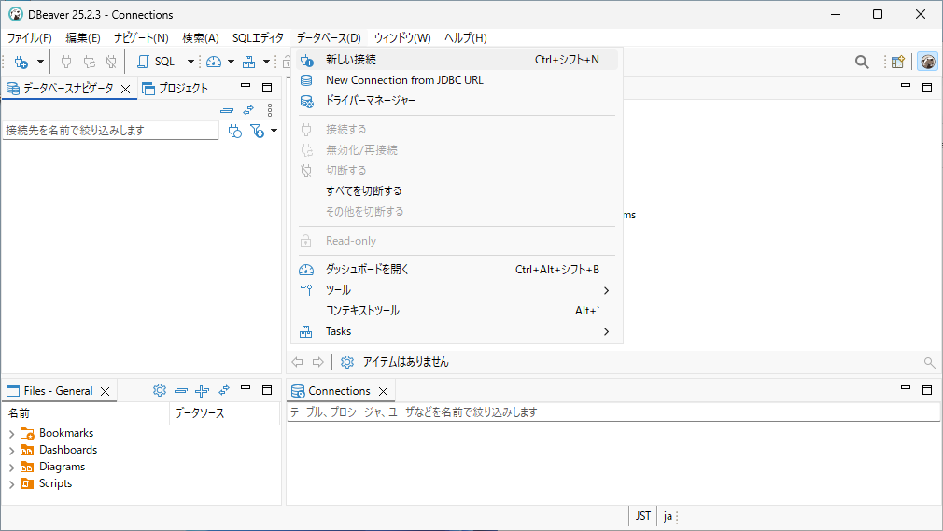
Task: Expand the ツール submenu
Action: tap(457, 290)
